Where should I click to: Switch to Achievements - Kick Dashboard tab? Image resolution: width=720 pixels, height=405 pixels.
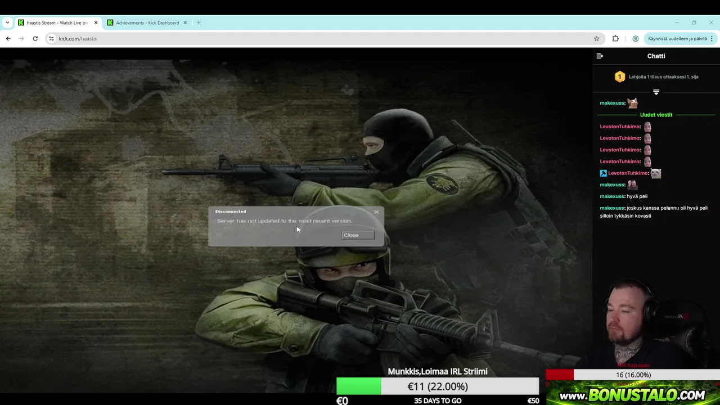pos(147,22)
